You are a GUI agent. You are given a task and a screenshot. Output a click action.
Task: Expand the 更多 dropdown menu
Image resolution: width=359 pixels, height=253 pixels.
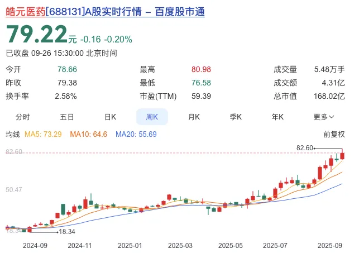click(x=324, y=117)
